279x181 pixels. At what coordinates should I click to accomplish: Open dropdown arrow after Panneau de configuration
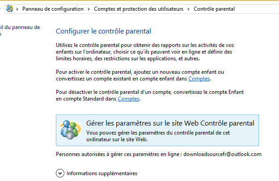(x=89, y=9)
